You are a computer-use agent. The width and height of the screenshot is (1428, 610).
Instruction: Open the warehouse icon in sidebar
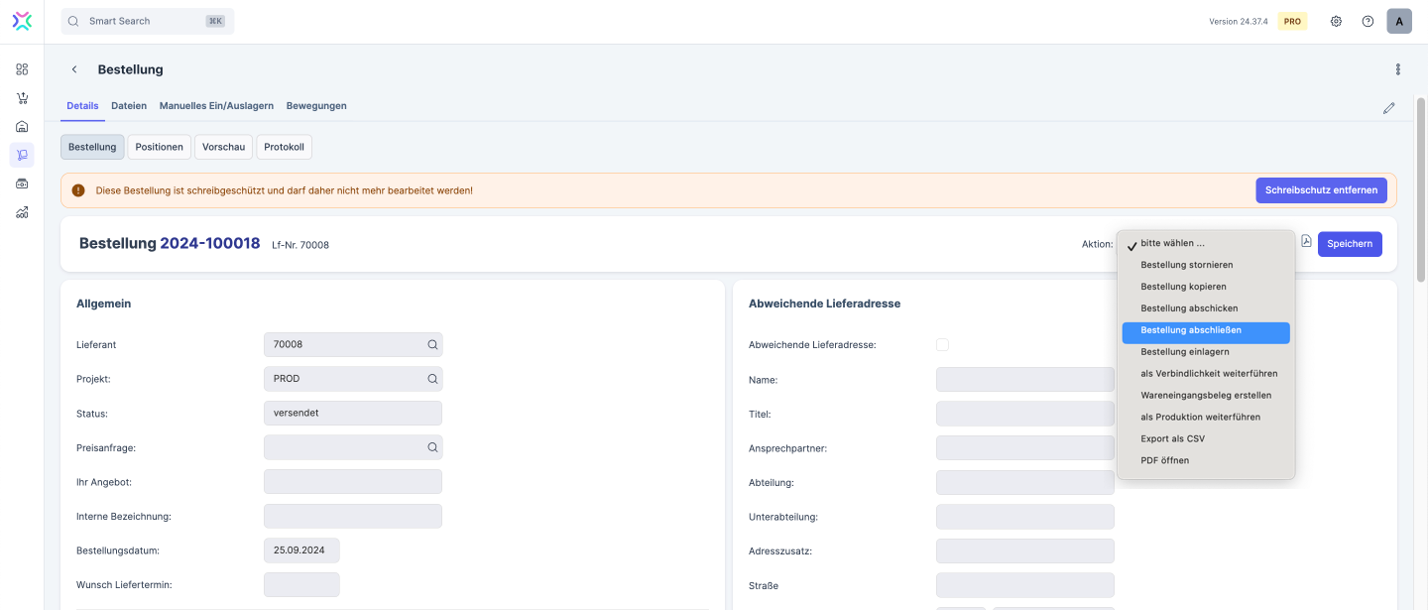click(x=22, y=126)
